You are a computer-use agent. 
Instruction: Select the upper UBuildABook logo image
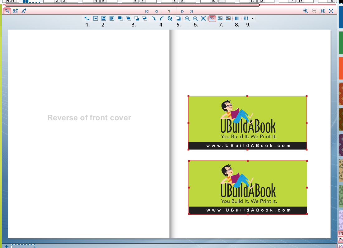coord(247,123)
